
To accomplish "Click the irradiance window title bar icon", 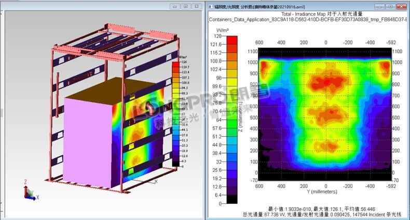I will [x=210, y=7].
